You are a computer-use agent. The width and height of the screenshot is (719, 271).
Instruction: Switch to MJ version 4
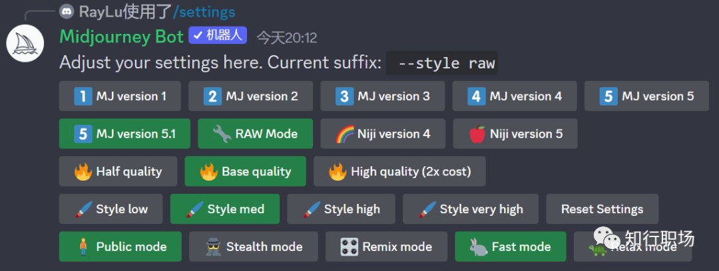515,96
